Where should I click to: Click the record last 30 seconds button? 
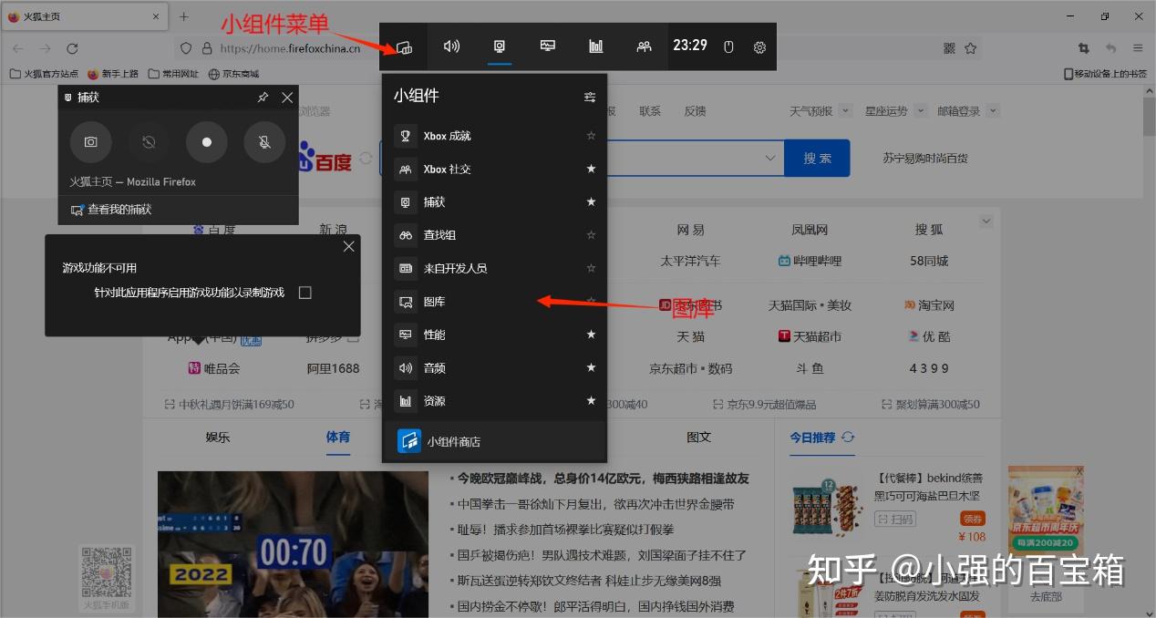pos(149,142)
